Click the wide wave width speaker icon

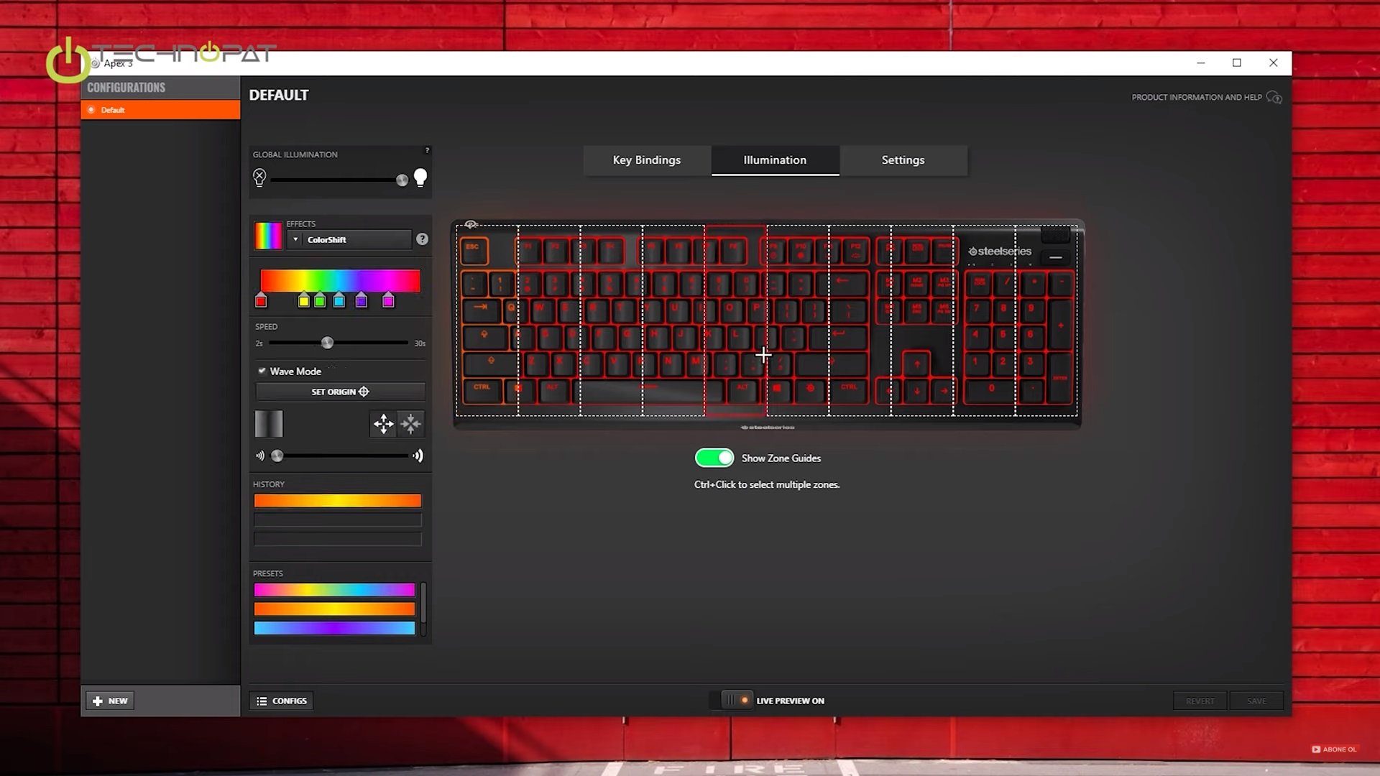click(x=418, y=456)
